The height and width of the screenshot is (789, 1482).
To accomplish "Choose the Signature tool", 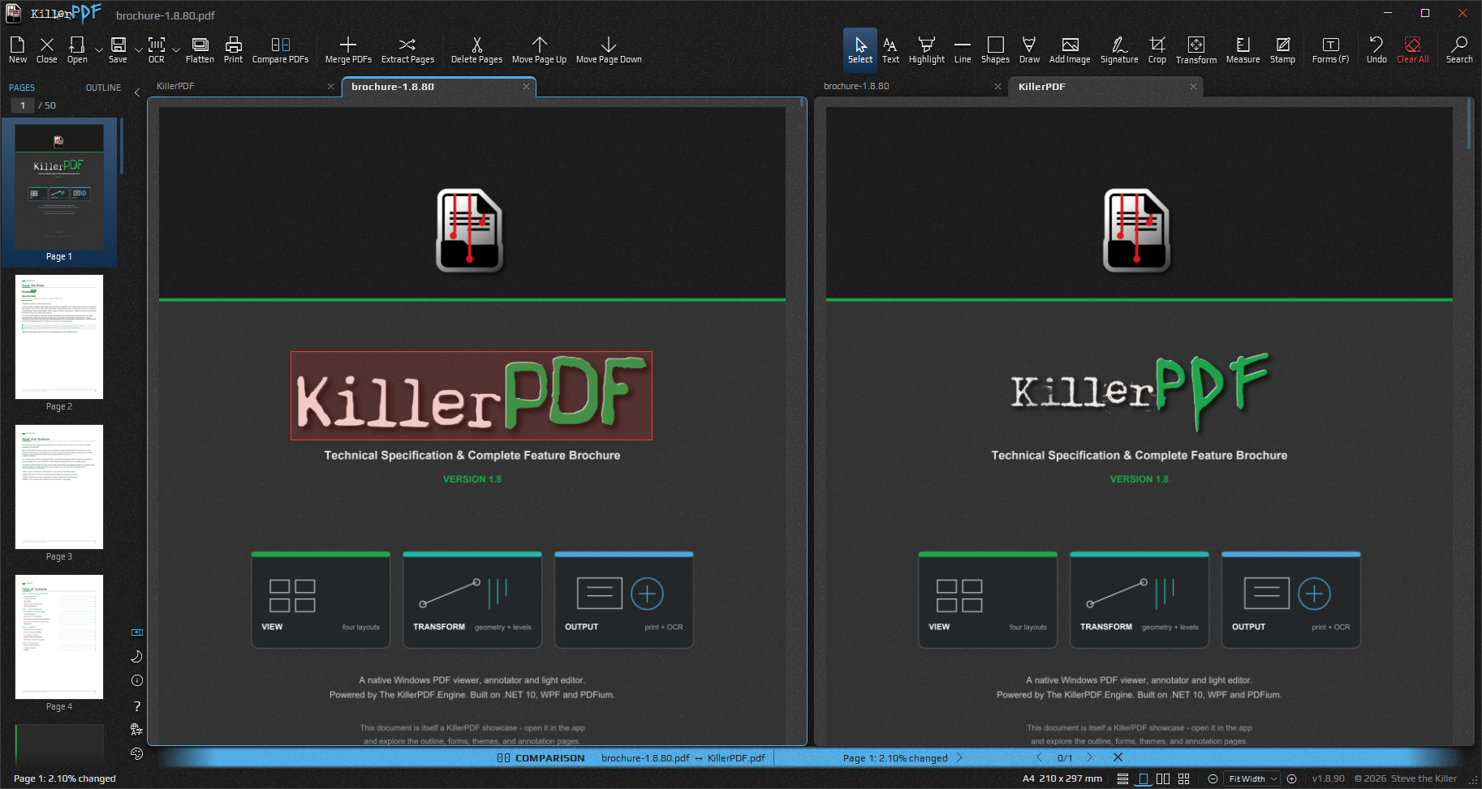I will coord(1119,49).
